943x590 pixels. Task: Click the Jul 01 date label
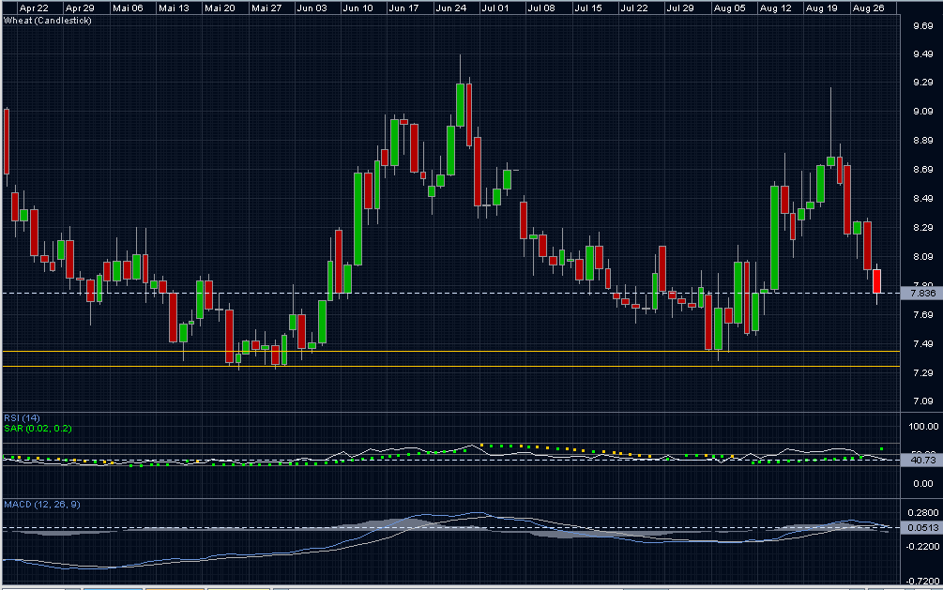coord(494,8)
